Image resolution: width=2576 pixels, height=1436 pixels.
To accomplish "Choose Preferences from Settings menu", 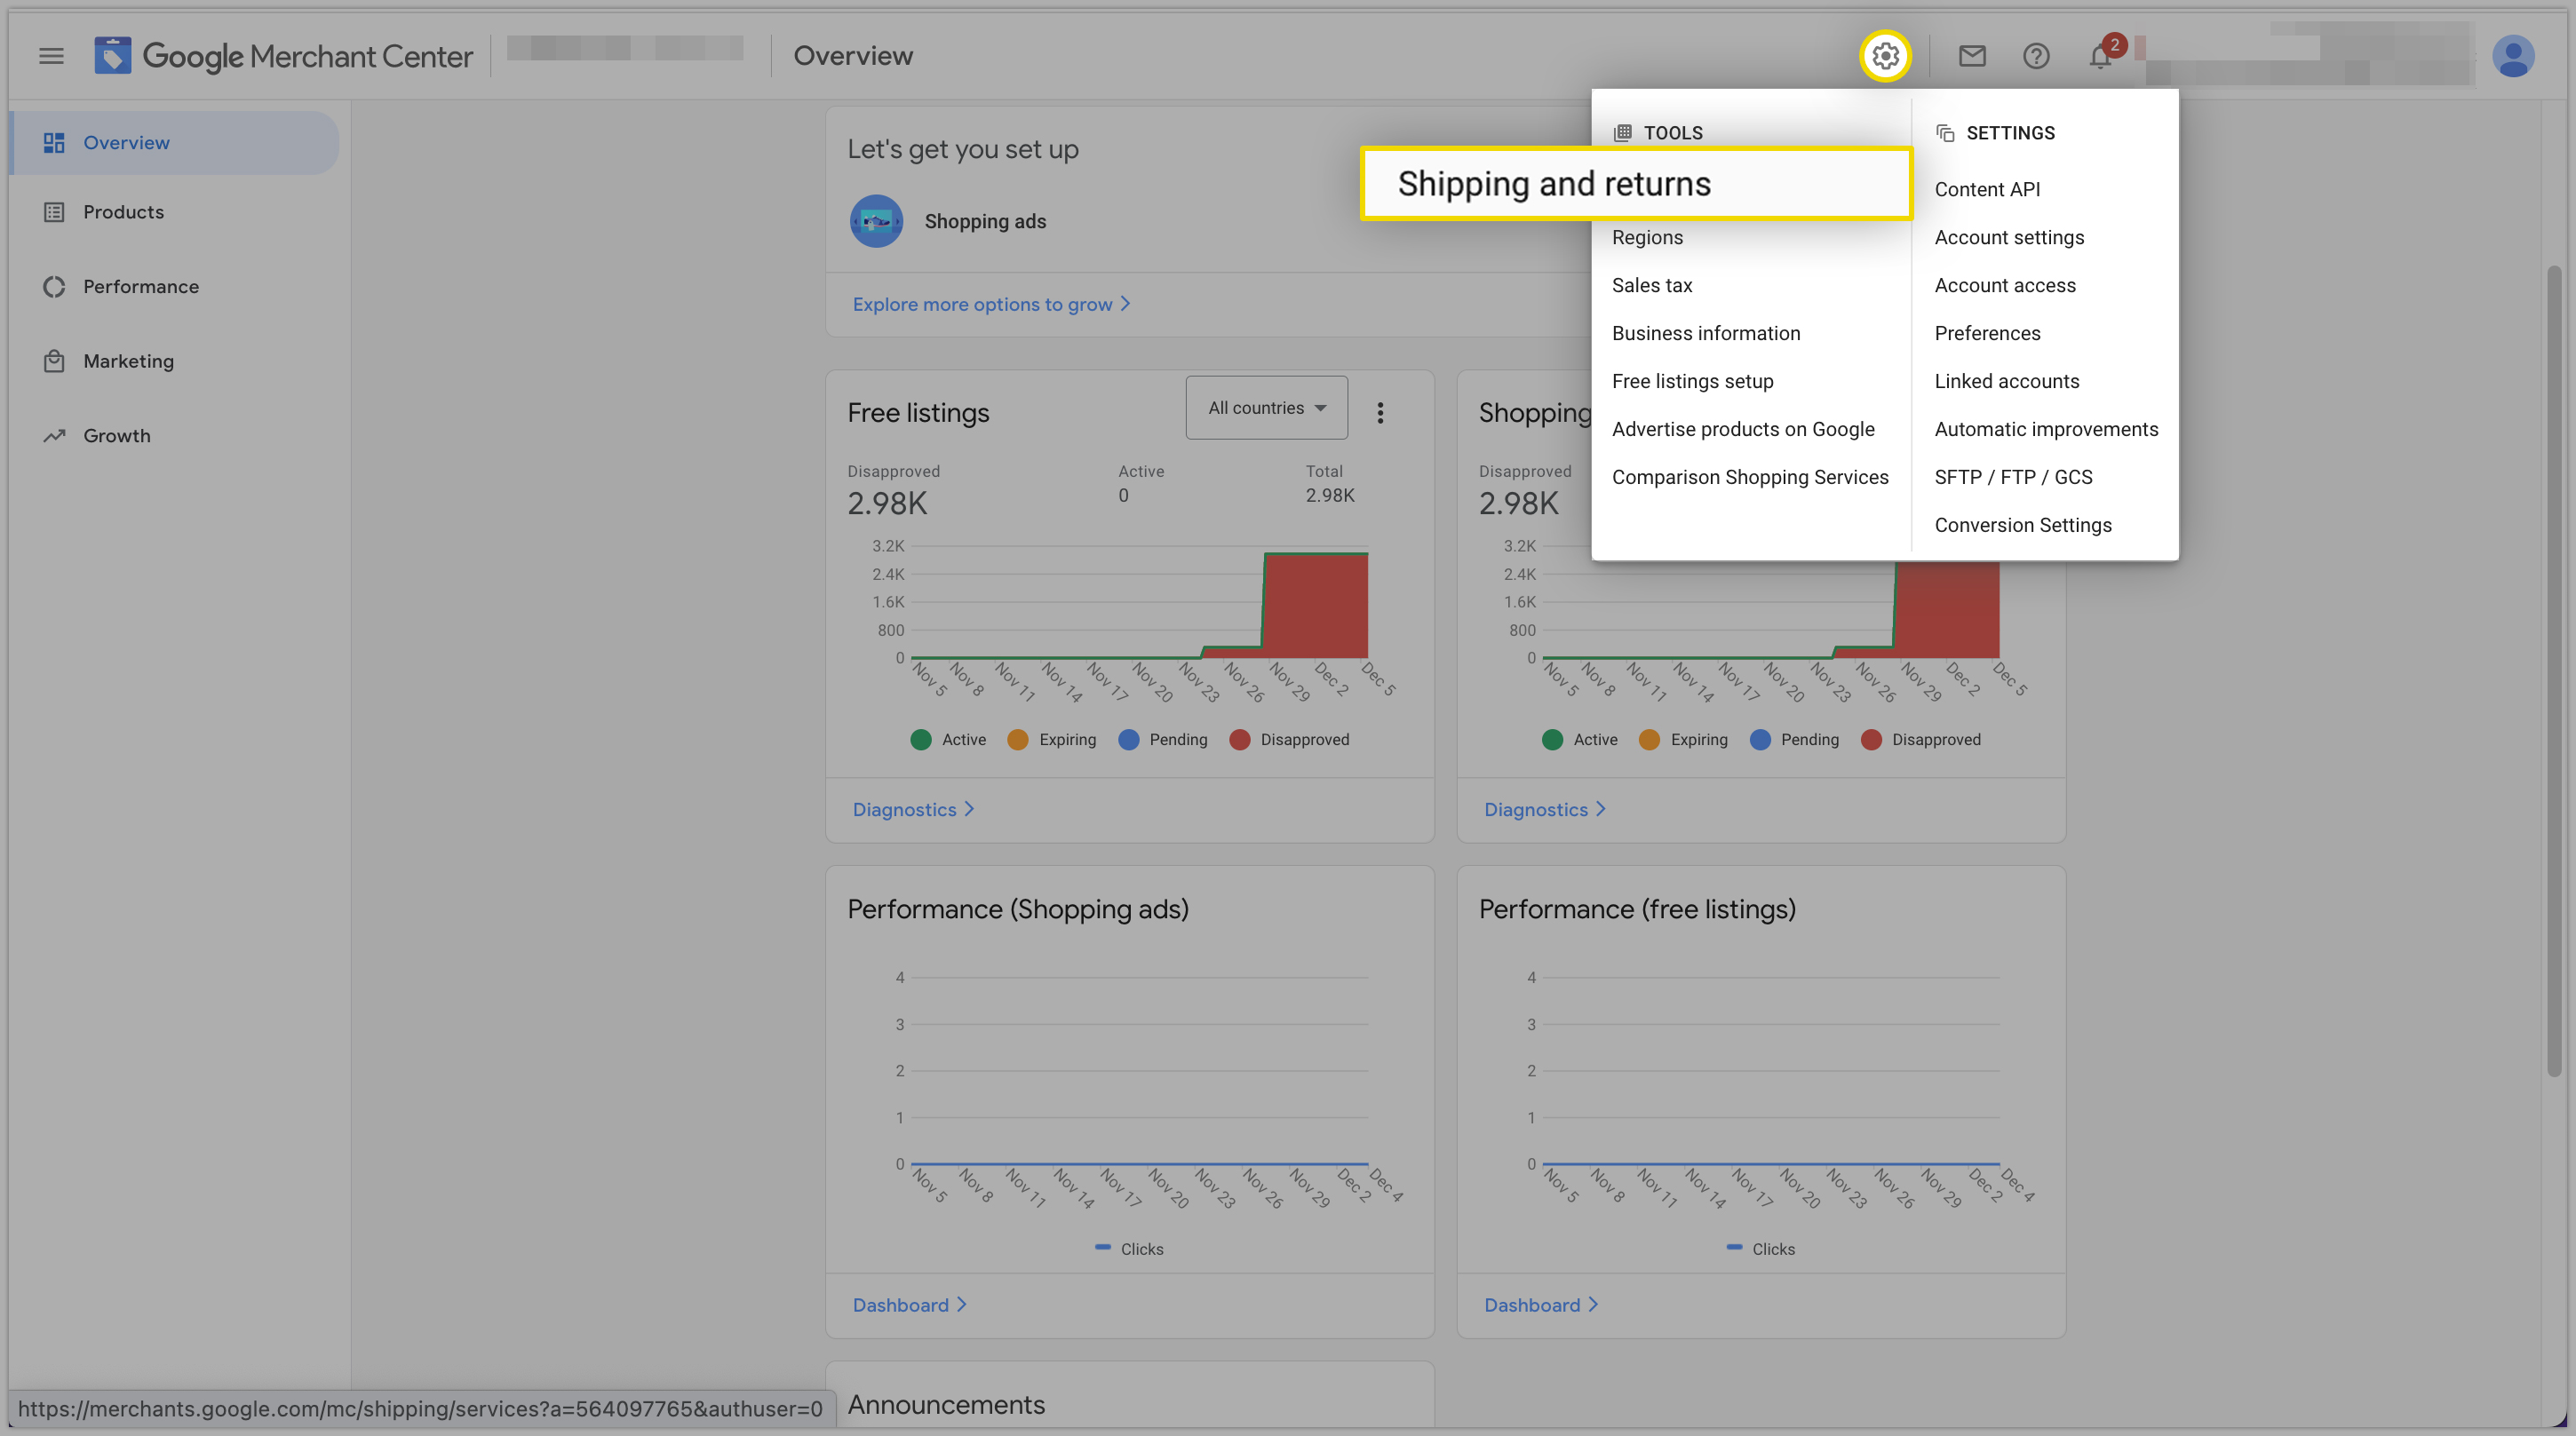I will tap(1986, 333).
